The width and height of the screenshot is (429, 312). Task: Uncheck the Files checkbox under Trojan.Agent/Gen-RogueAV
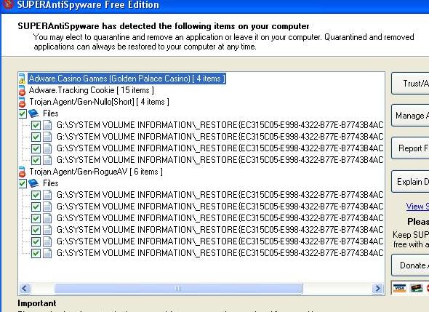(x=23, y=183)
